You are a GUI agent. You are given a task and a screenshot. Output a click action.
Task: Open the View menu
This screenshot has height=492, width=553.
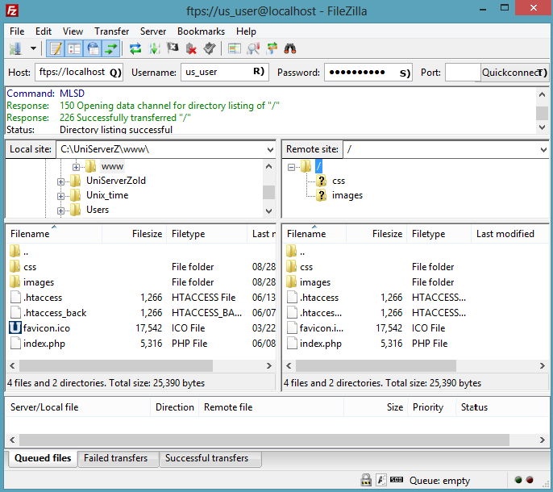(x=73, y=31)
